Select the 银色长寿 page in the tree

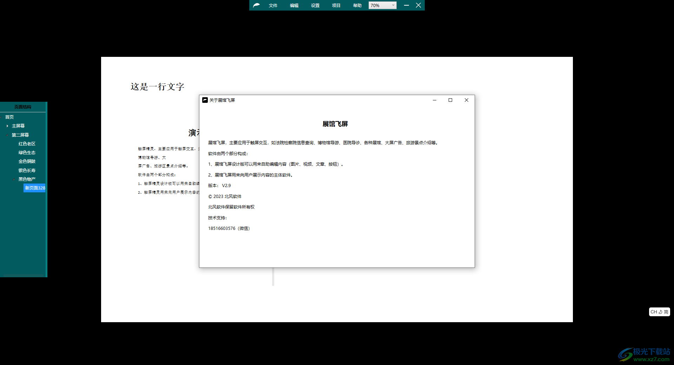pyautogui.click(x=27, y=170)
